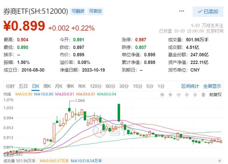Image resolution: width=228 pixels, height=164 pixels.
Task: Switch to the 30分 chart
Action: click(x=124, y=86)
